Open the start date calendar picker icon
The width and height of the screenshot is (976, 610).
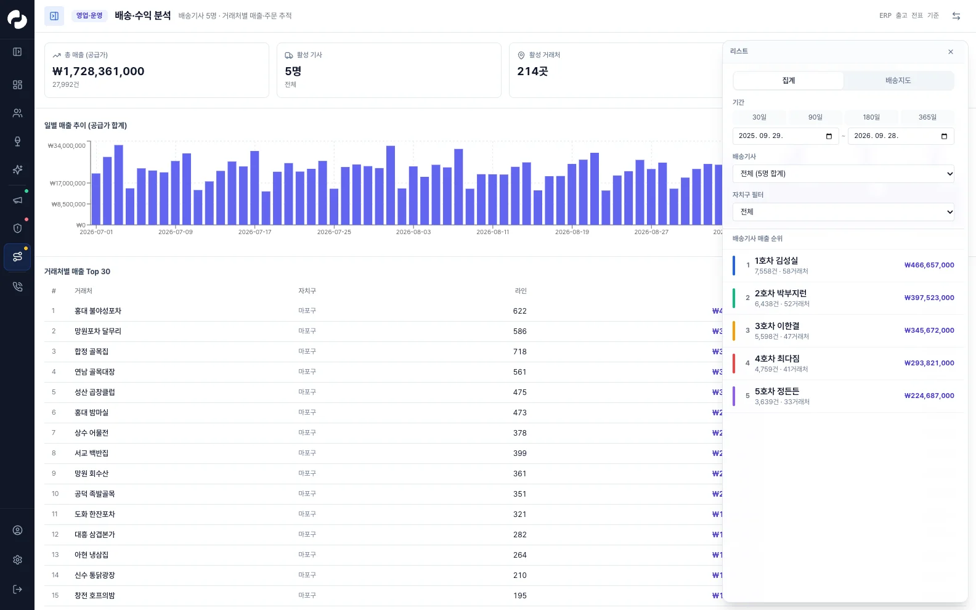(829, 136)
